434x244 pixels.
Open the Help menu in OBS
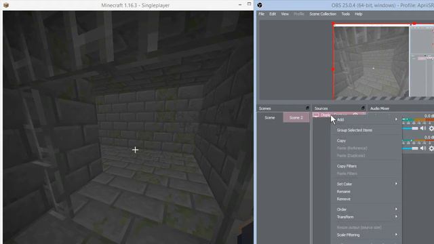pos(359,14)
